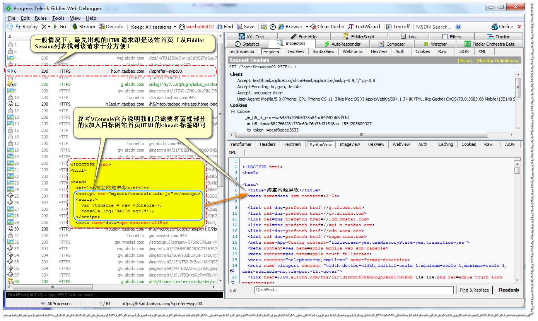
Task: Tick the checkbox on the Filters tab
Action: pos(445,37)
